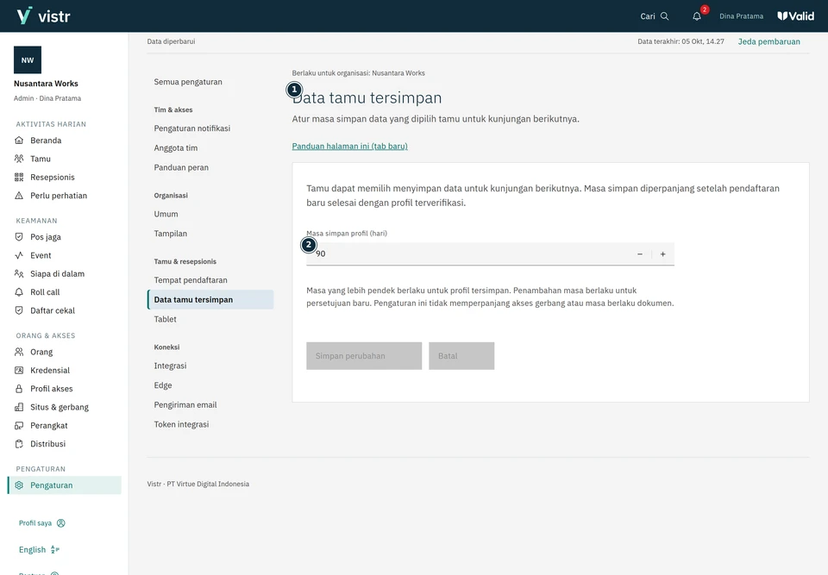Viewport: 828px width, 575px height.
Task: Select Anggota tim in settings menu
Action: coord(176,147)
